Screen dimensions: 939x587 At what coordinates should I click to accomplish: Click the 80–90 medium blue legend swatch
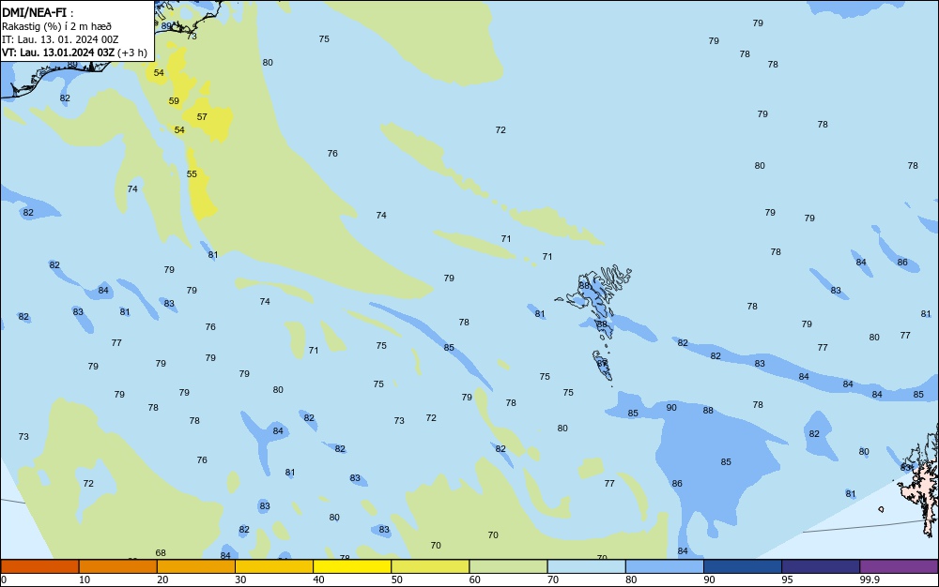point(665,566)
